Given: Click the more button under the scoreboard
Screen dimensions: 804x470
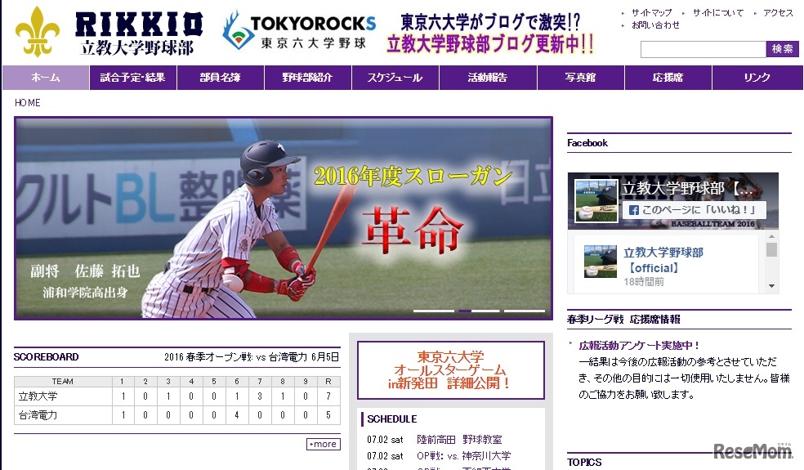Looking at the screenshot, I should coord(324,444).
